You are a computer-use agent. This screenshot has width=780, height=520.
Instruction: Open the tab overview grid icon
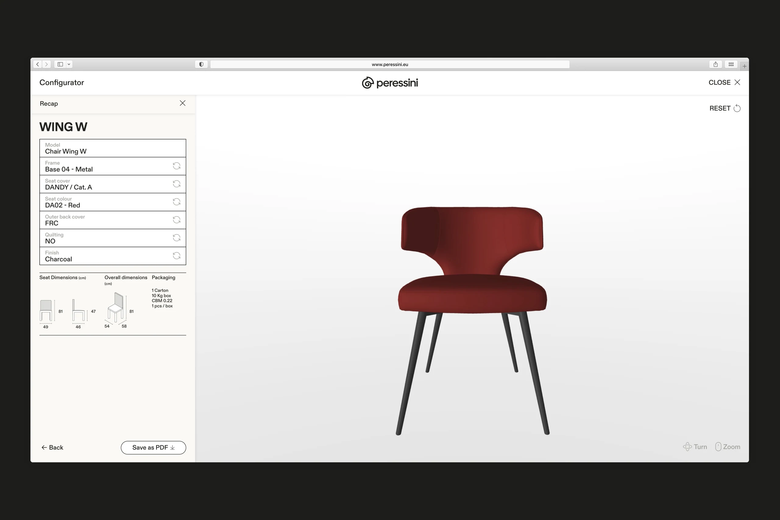(x=731, y=64)
